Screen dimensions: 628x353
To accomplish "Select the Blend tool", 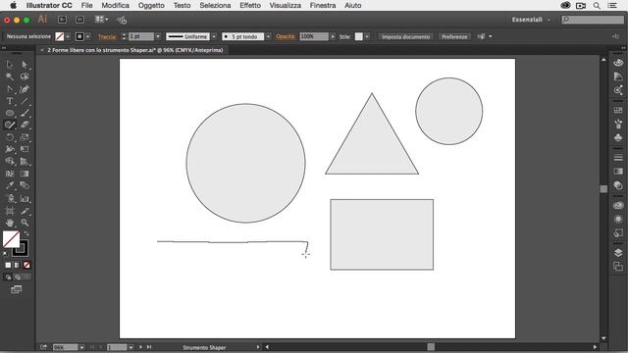I will click(25, 185).
